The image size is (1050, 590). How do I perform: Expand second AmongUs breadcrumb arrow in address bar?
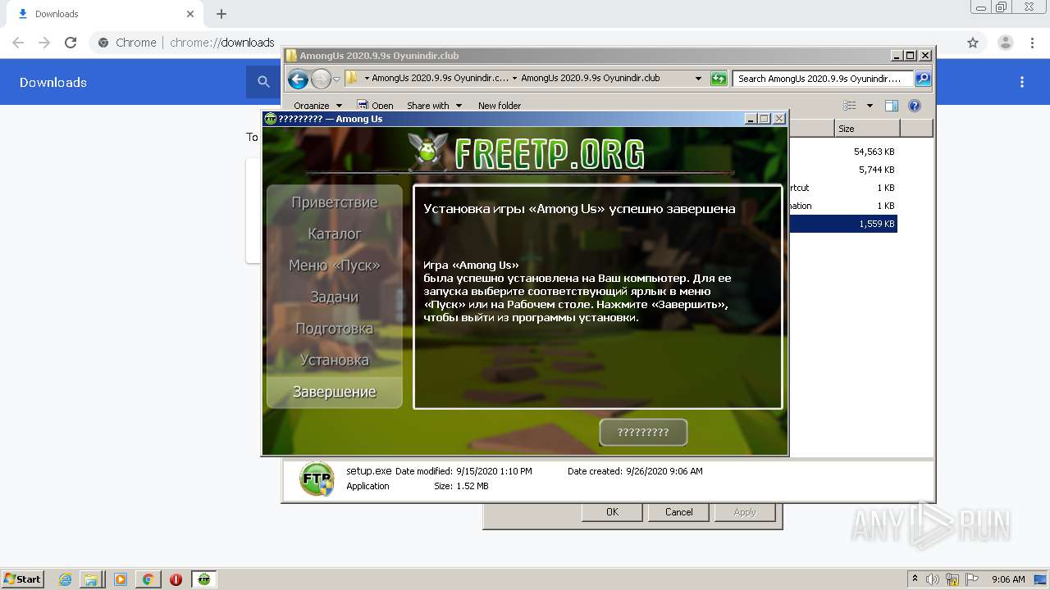point(514,79)
